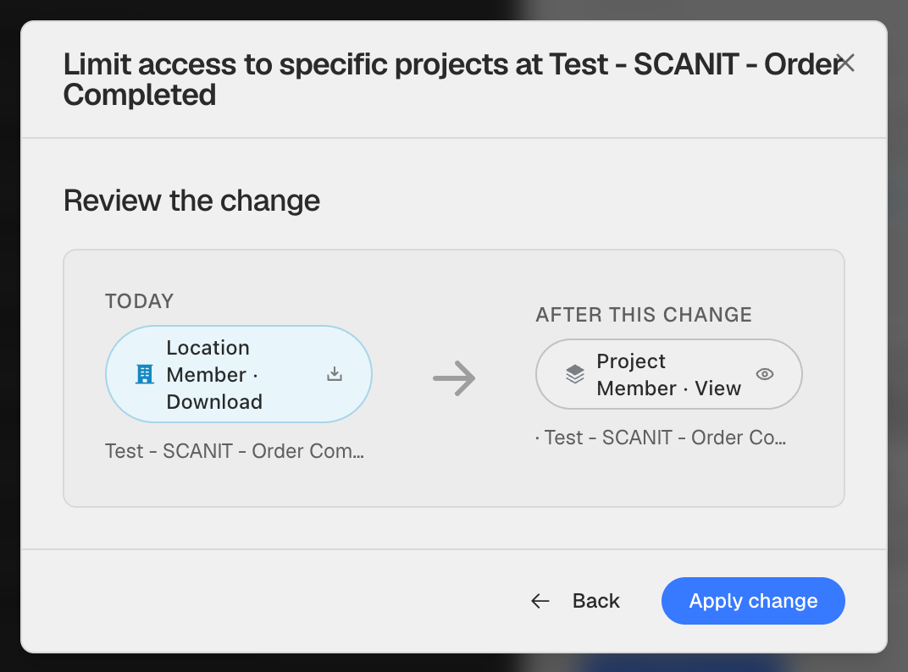This screenshot has width=908, height=672.
Task: Click the download icon in Location Member pill
Action: [x=334, y=374]
